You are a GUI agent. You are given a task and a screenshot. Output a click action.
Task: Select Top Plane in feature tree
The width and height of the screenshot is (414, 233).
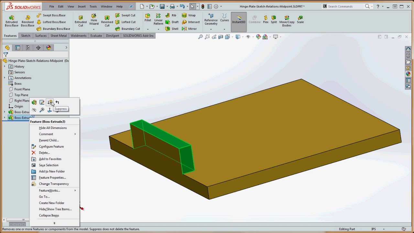pos(21,95)
